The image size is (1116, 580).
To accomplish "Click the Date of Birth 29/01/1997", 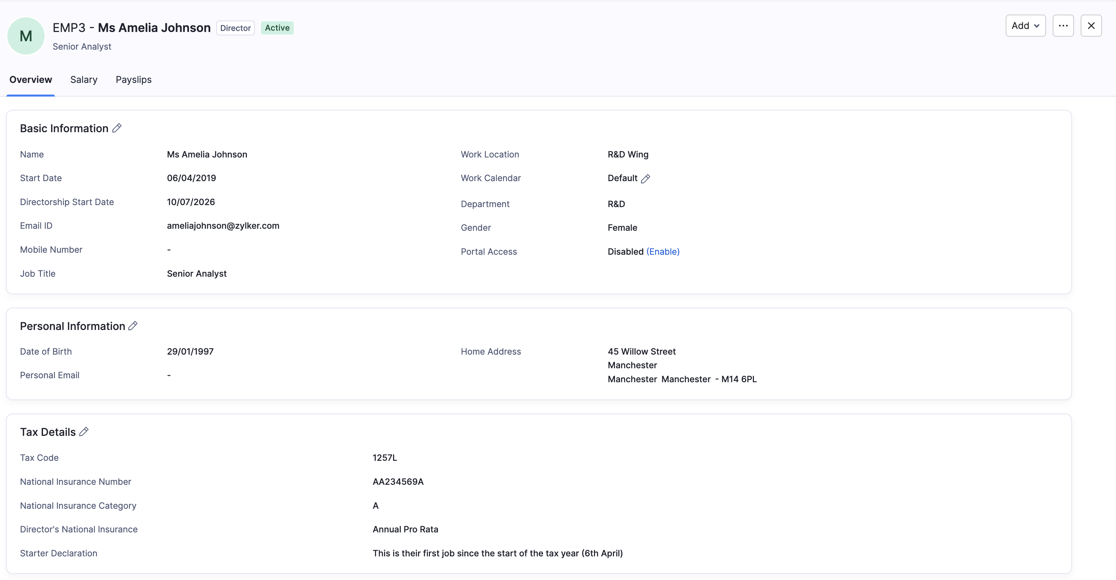I will (x=190, y=352).
